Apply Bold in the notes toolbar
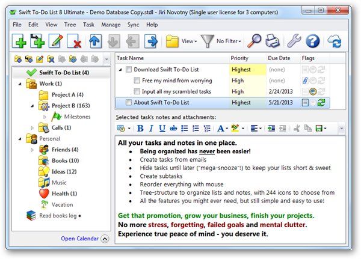361x259 pixels. click(x=140, y=129)
